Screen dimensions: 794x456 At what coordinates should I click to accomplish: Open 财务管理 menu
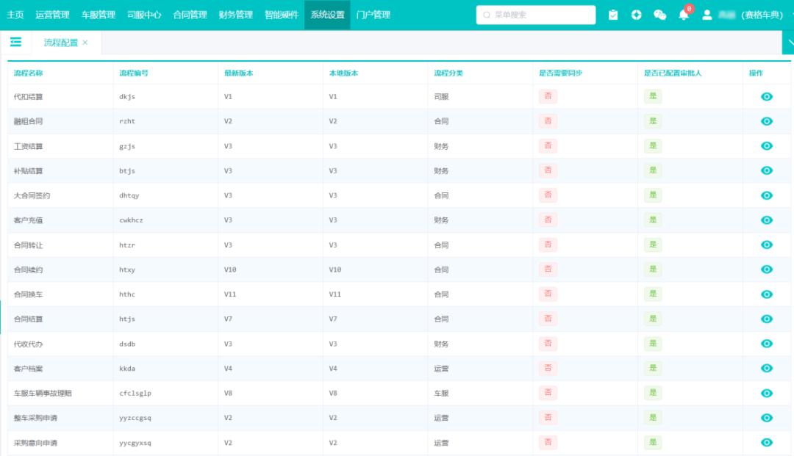(236, 15)
